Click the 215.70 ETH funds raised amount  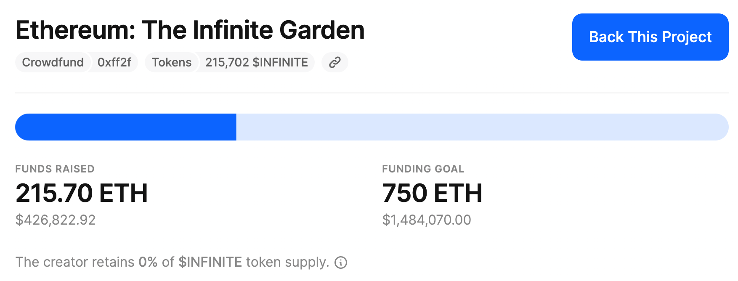(x=82, y=193)
